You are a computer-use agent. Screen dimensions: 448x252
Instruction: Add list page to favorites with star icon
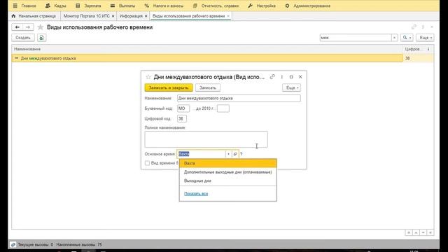coord(41,27)
